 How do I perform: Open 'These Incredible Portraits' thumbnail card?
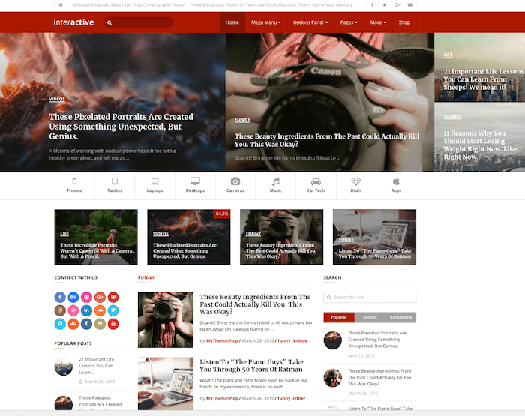click(96, 238)
